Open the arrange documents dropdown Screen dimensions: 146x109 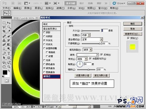click(48, 3)
